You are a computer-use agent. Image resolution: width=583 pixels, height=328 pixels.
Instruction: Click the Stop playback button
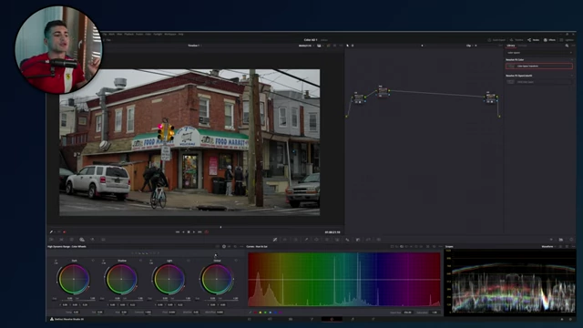point(189,232)
